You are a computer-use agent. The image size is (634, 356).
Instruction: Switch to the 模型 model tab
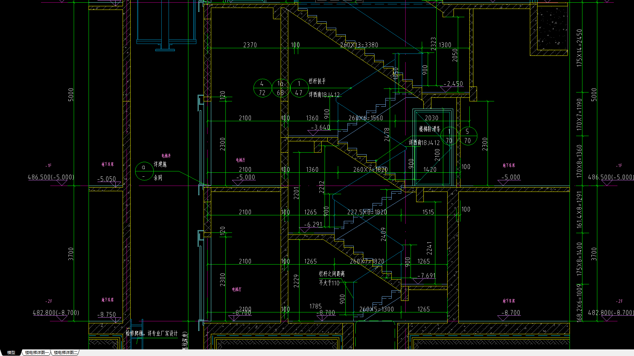click(x=11, y=353)
